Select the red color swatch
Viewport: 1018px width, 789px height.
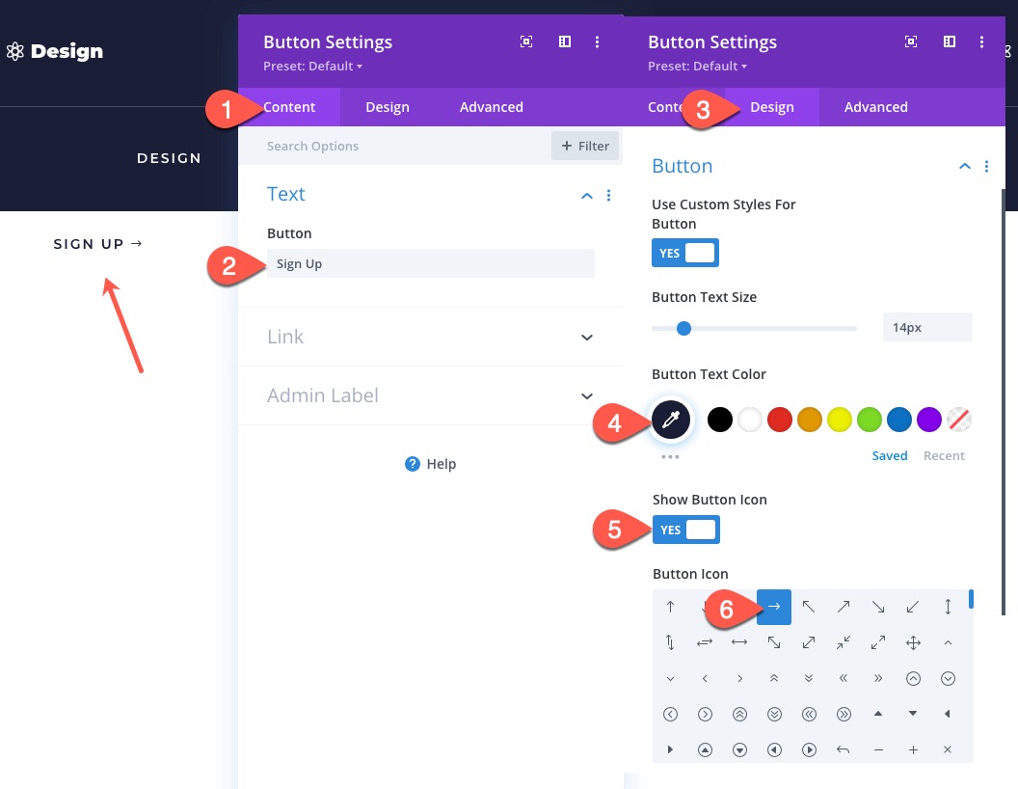[x=780, y=420]
